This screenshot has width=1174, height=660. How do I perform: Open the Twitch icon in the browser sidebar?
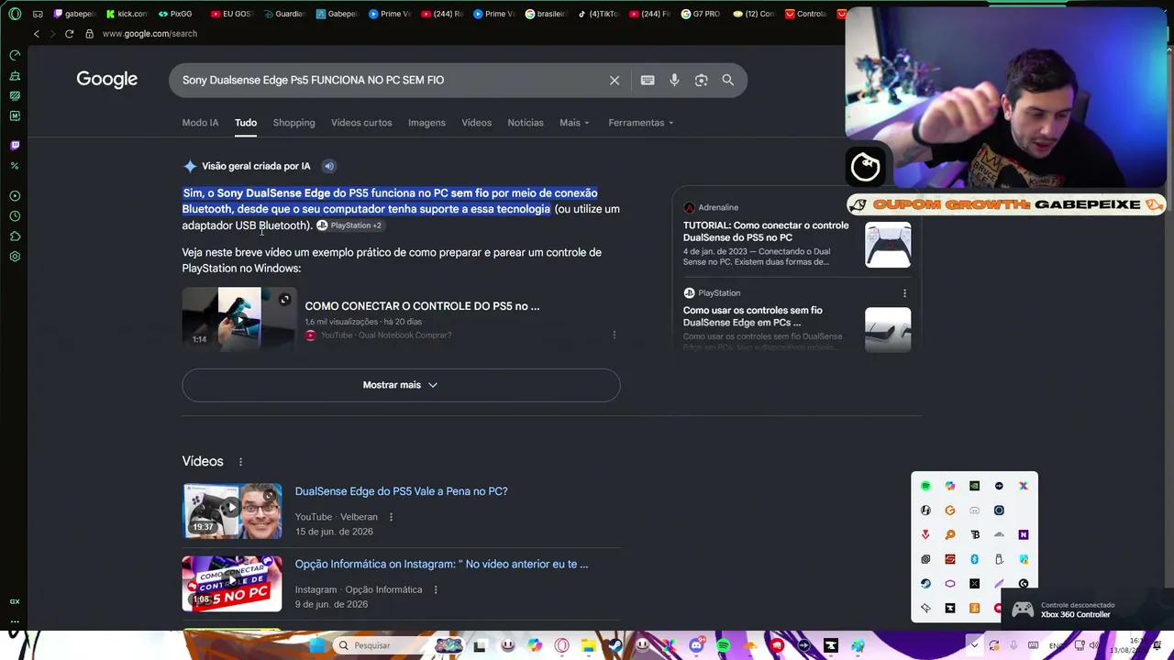point(15,145)
